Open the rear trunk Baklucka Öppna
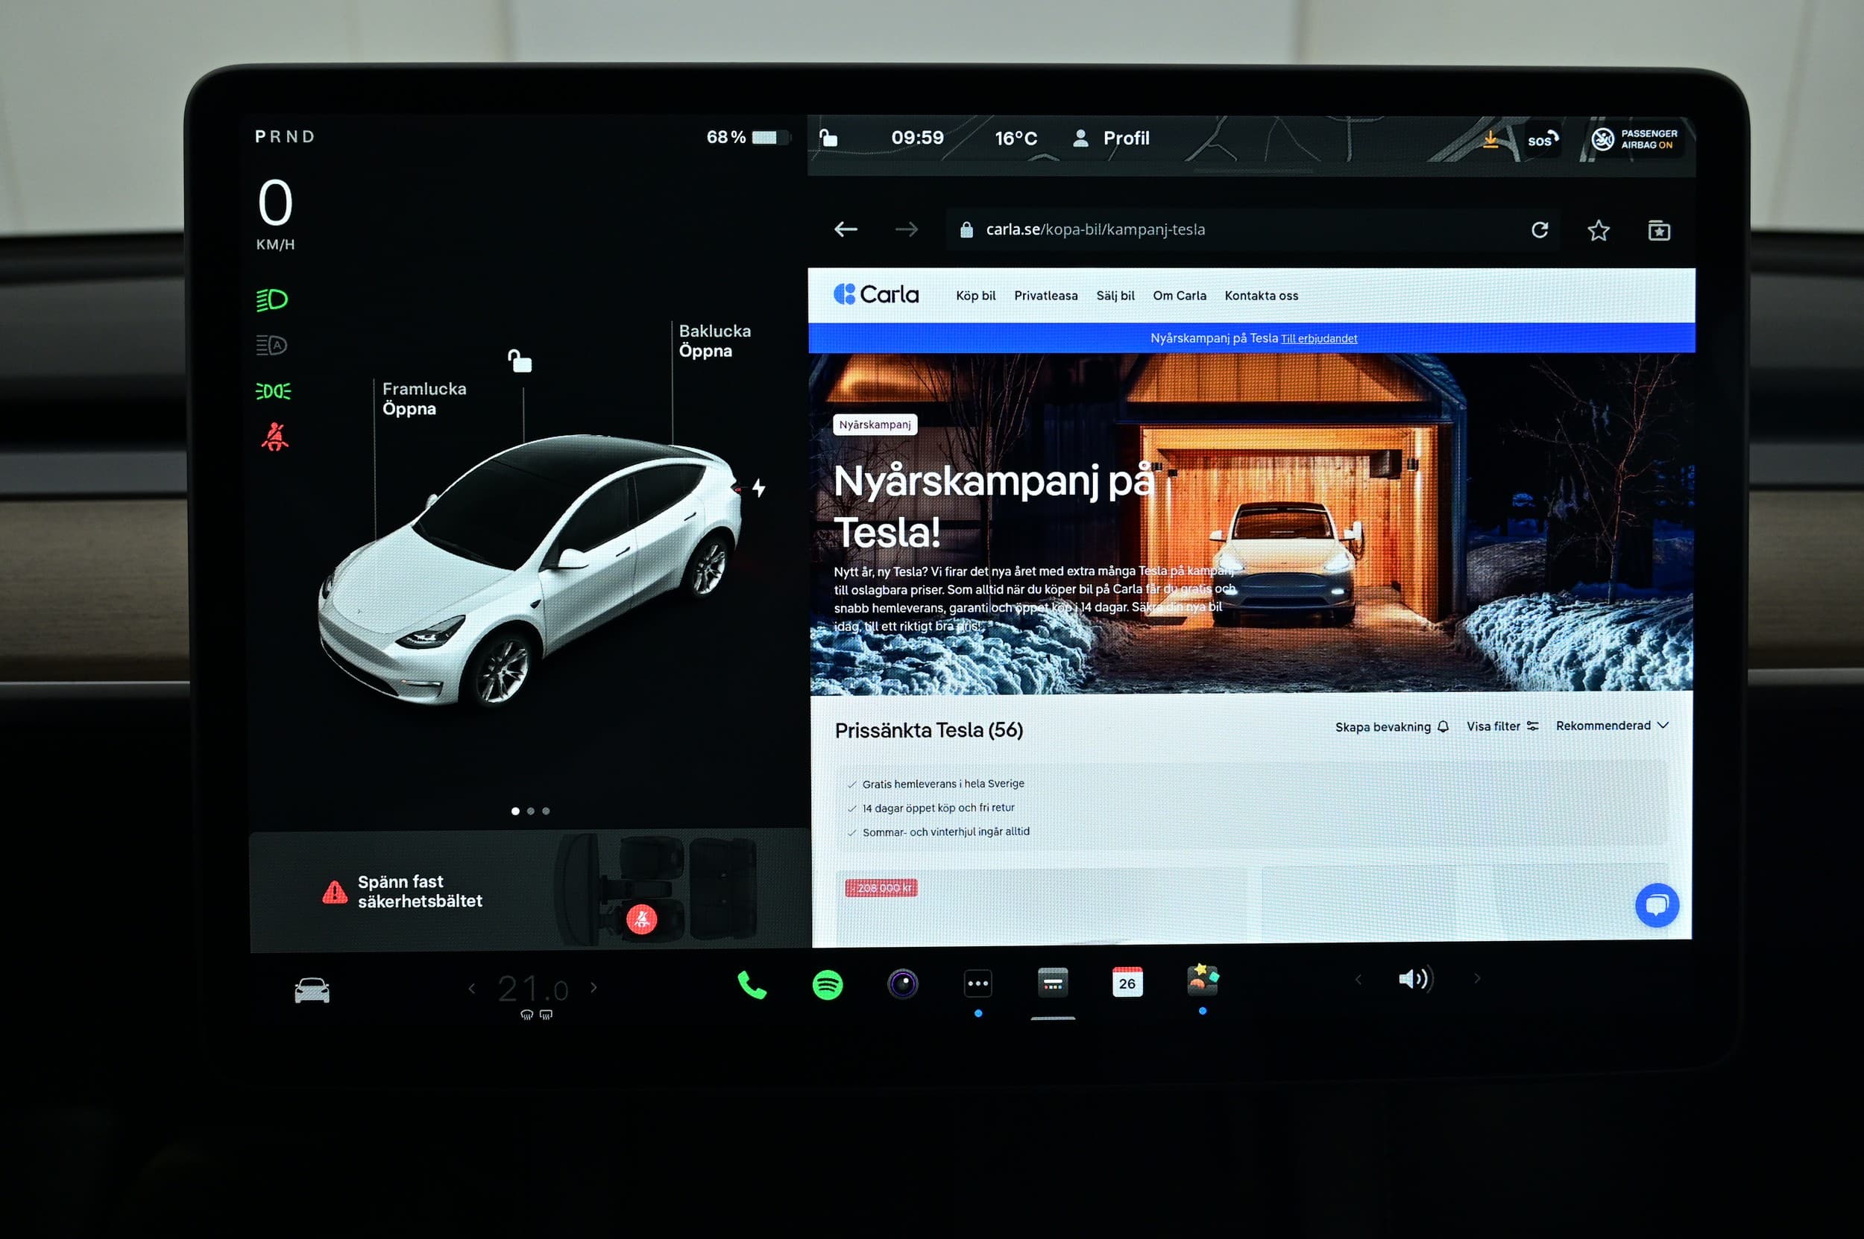1864x1239 pixels. tap(714, 340)
